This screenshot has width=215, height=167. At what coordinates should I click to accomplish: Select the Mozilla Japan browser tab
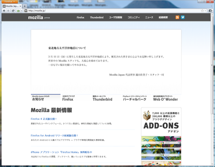[x=12, y=6]
